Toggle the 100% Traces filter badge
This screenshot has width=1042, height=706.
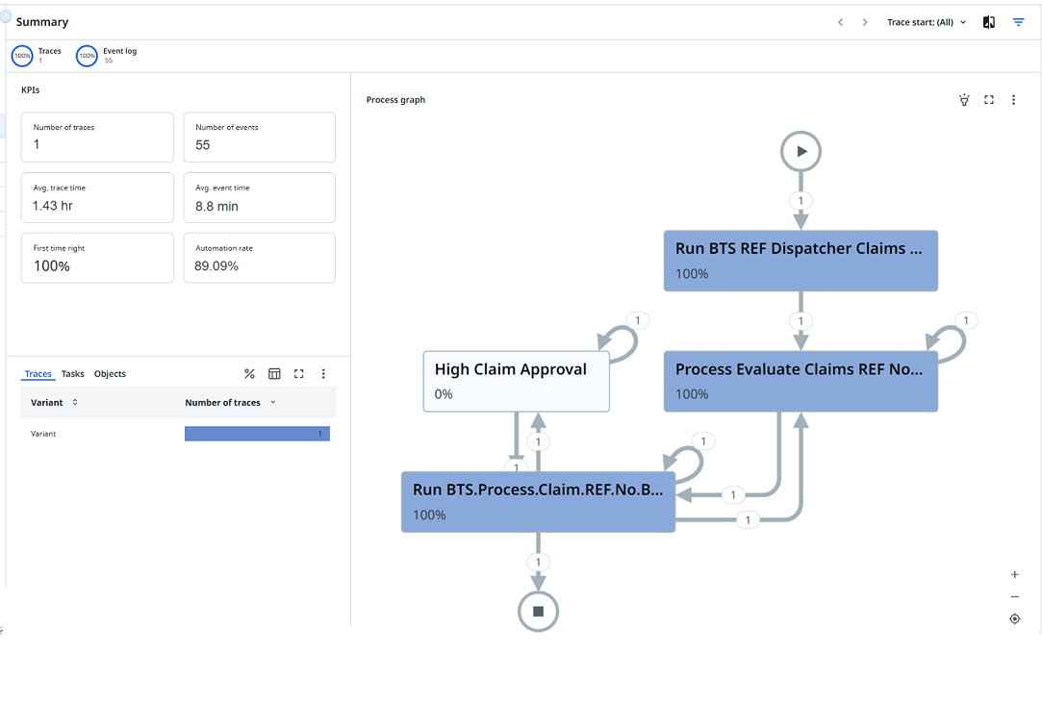pyautogui.click(x=22, y=55)
